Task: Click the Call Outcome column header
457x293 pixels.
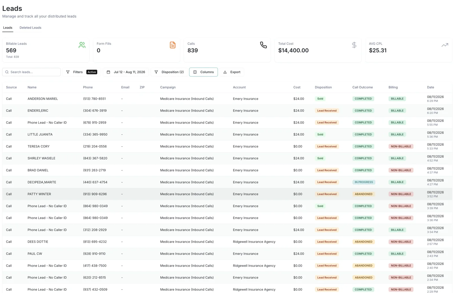Action: [362, 87]
